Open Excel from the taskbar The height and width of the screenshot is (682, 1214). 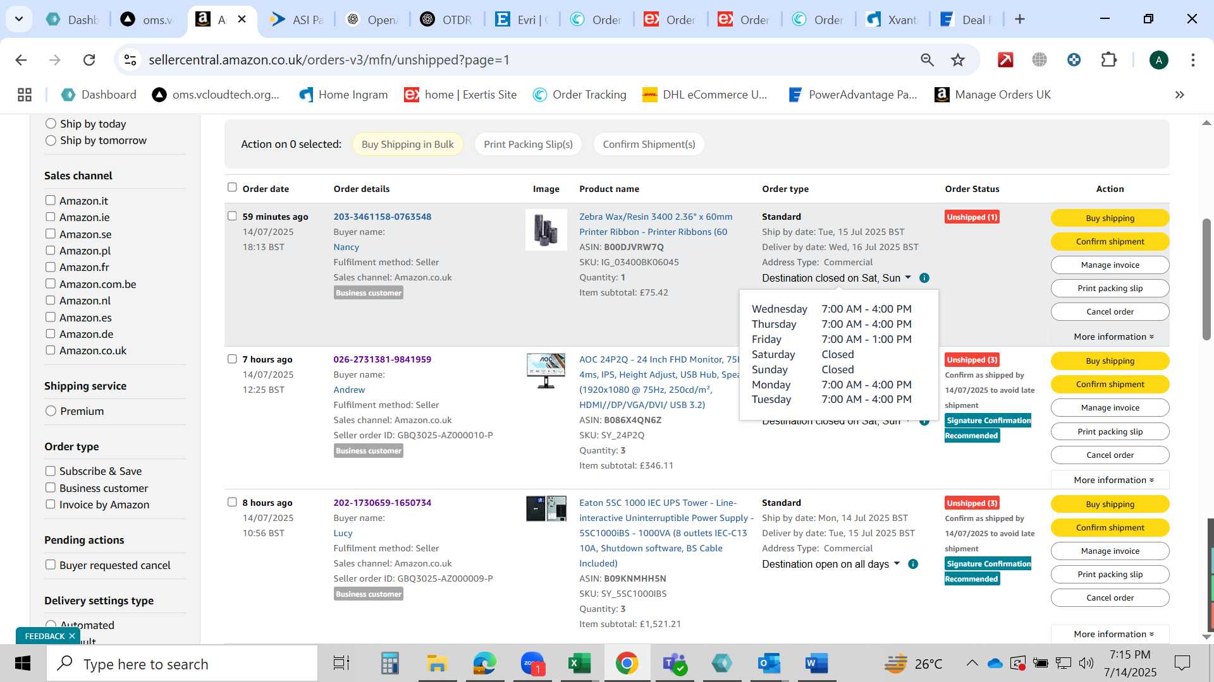[579, 664]
